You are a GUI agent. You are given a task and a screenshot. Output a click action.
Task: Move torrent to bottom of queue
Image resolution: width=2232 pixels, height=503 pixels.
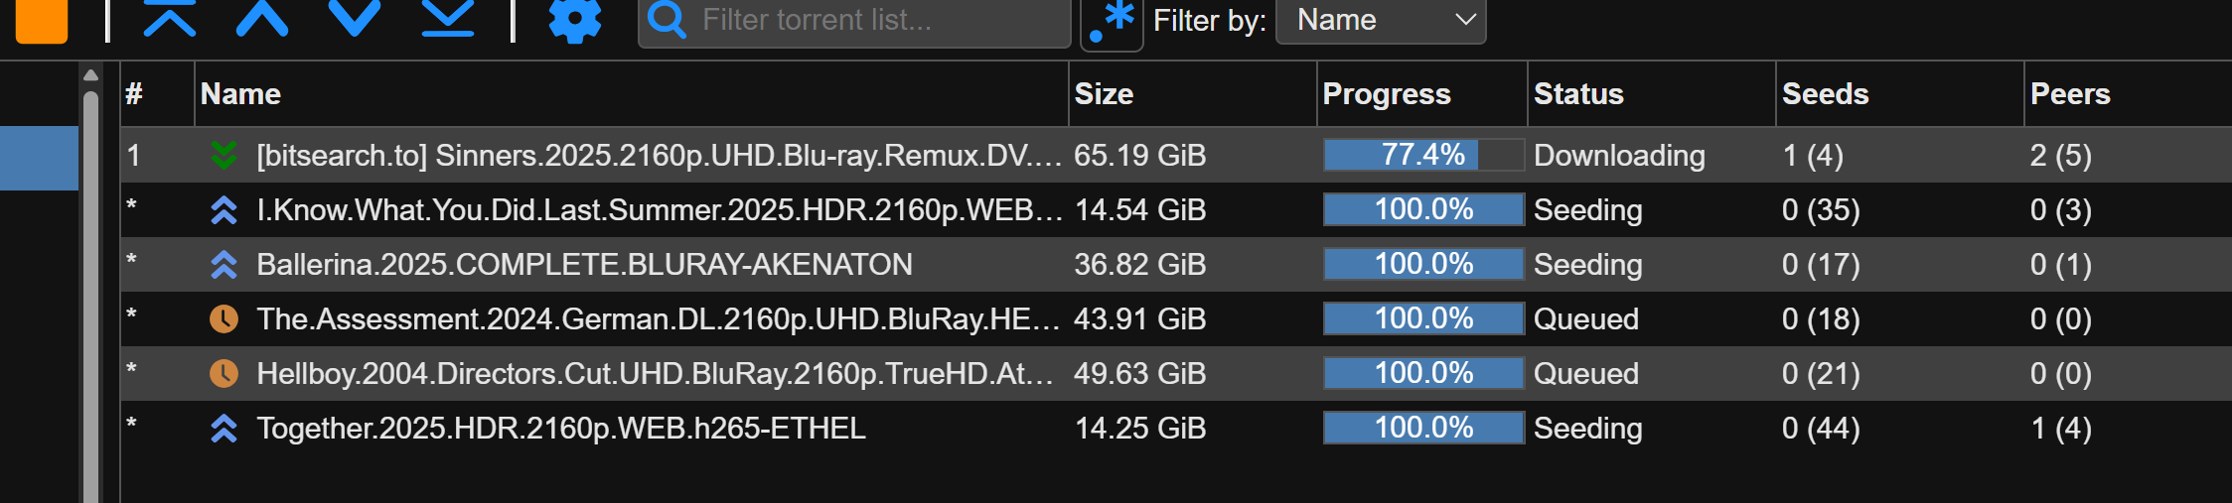(x=448, y=18)
